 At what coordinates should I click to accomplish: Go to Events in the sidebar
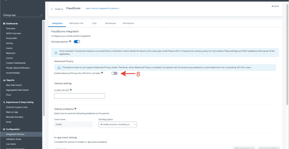[x=9, y=48]
